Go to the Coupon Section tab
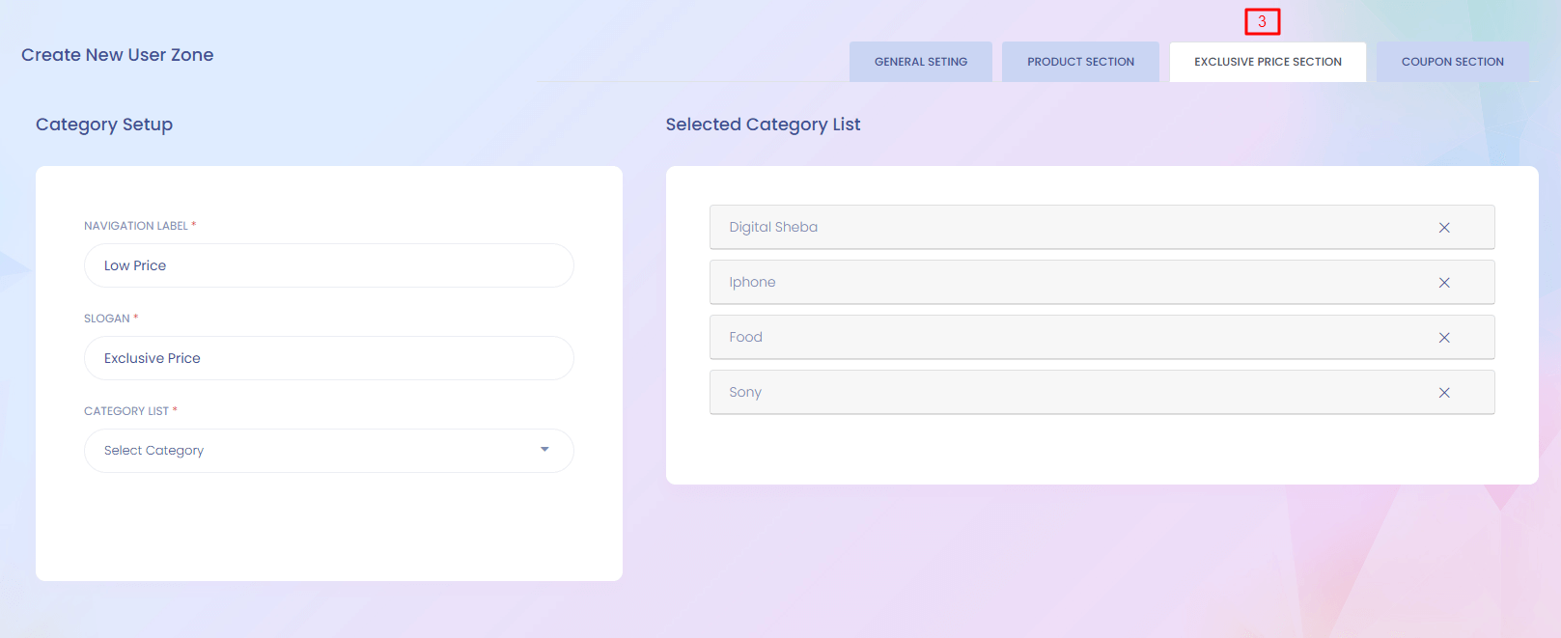This screenshot has width=1561, height=638. (1452, 62)
